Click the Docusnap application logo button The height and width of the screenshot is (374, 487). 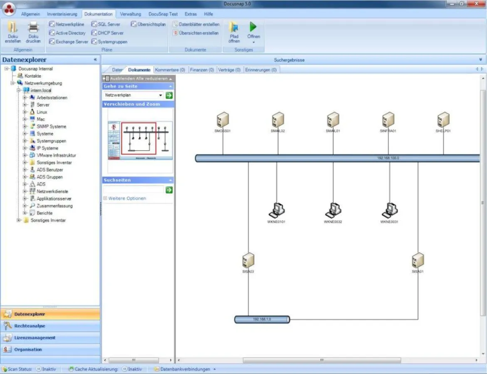[x=9, y=9]
